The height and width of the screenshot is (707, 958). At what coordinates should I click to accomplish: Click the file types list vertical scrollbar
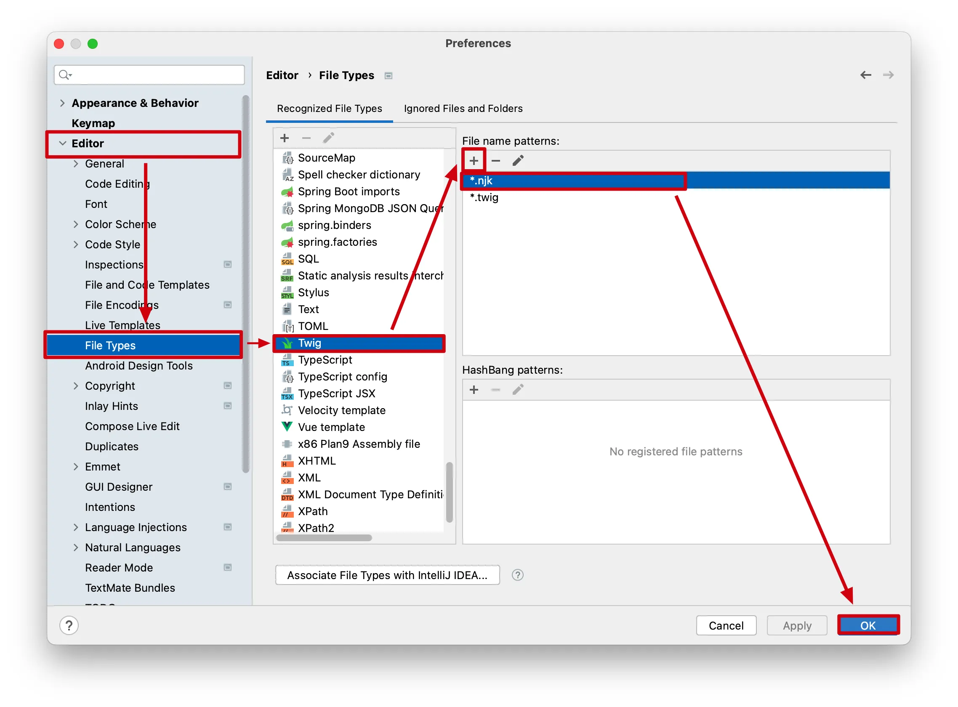pos(450,492)
